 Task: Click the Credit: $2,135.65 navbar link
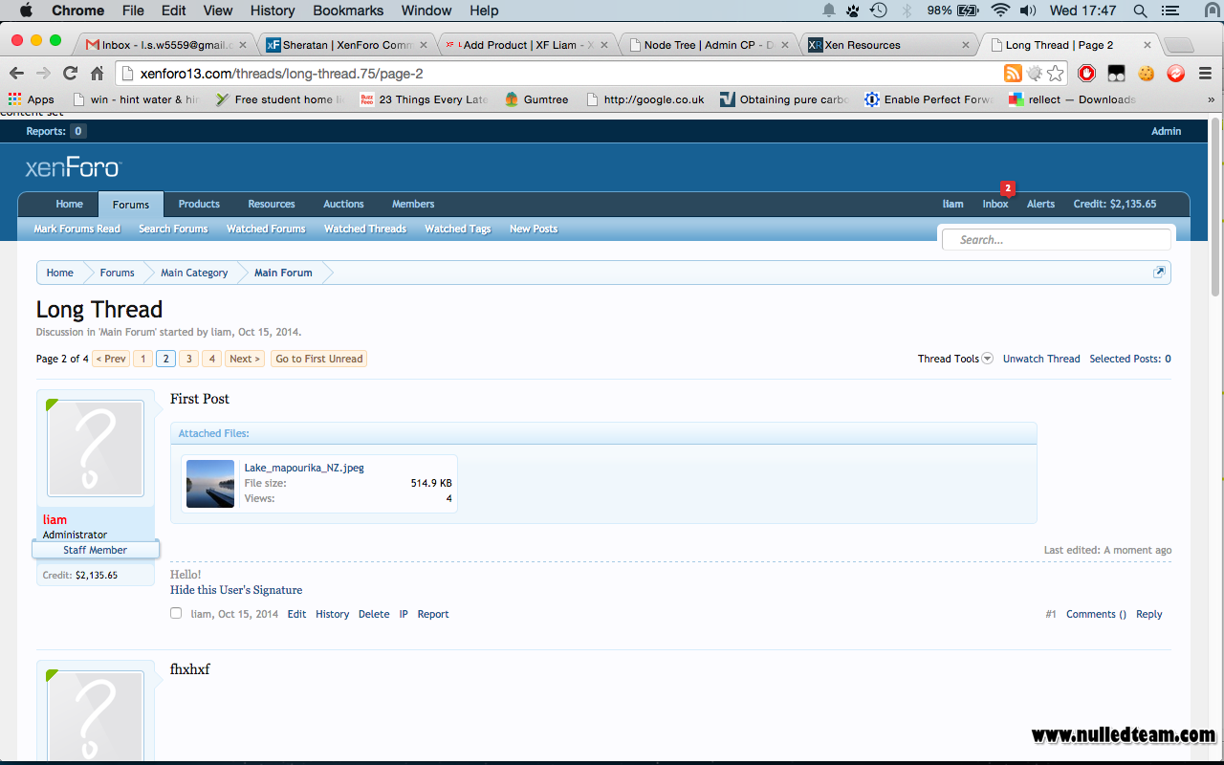tap(1115, 204)
